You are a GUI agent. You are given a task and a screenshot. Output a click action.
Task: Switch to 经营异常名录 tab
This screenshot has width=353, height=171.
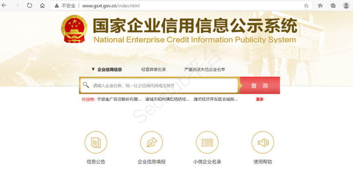click(153, 70)
